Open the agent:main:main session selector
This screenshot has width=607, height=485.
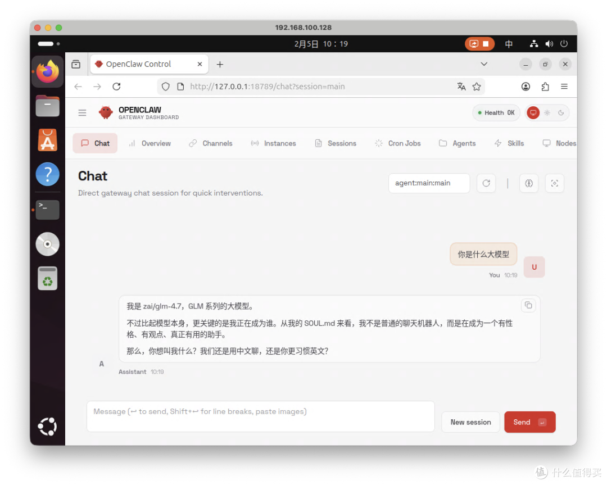tap(429, 183)
